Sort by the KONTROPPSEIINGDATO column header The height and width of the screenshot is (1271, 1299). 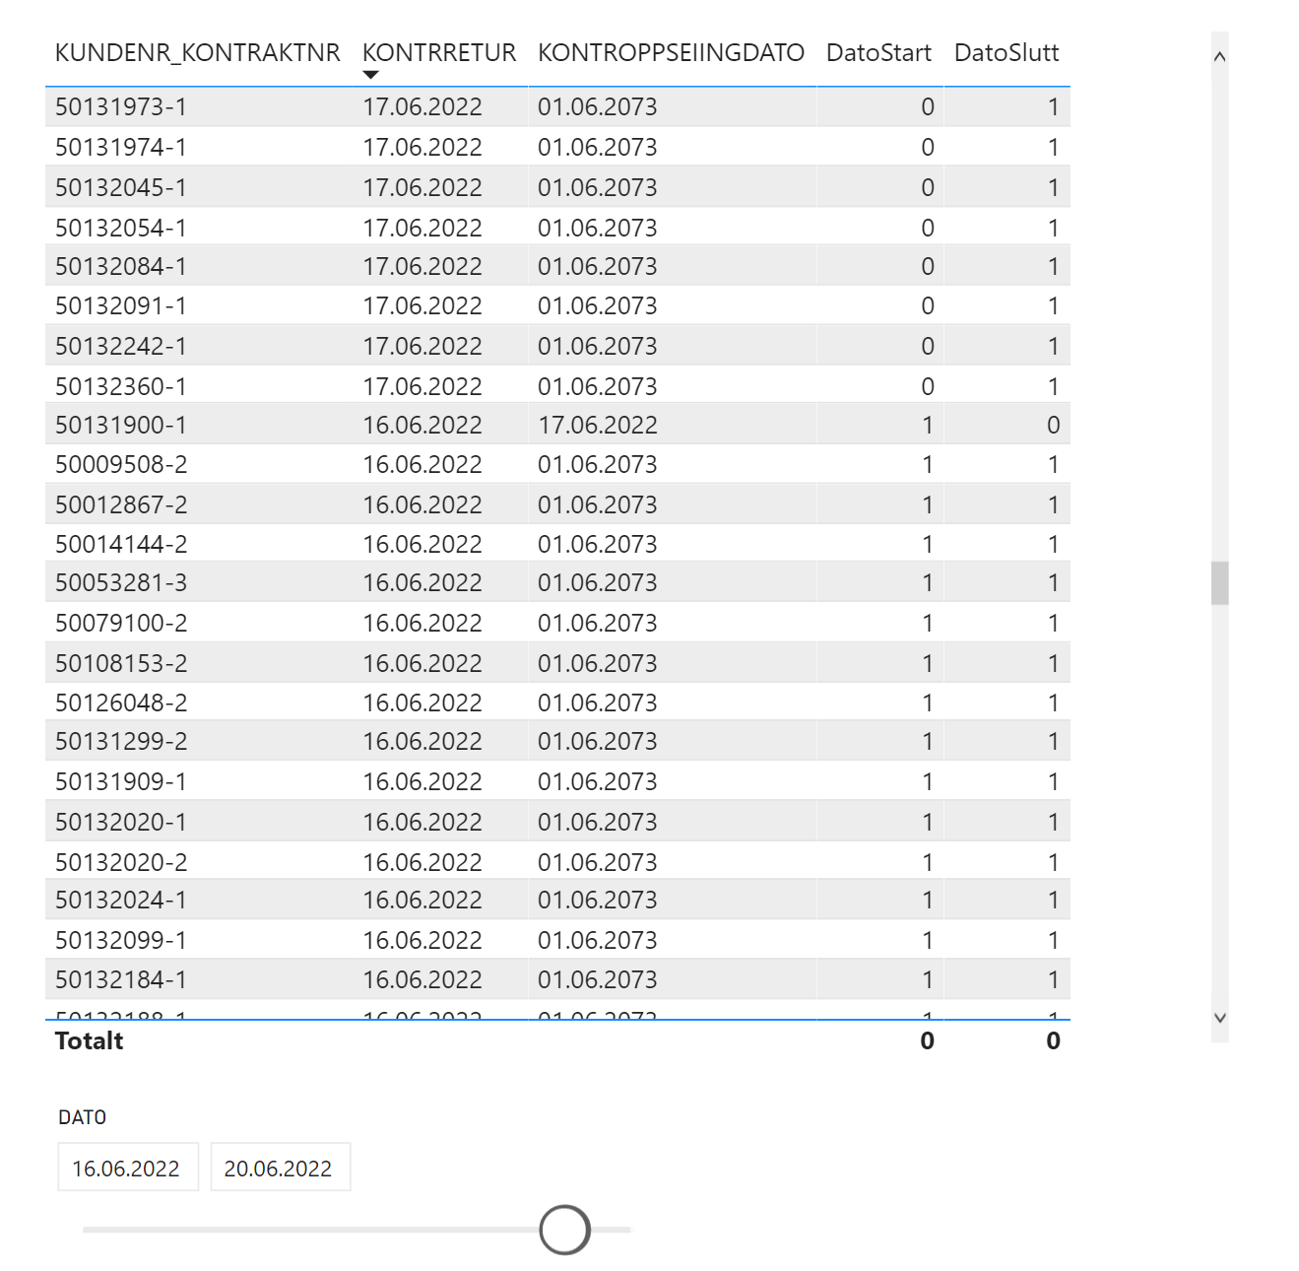[x=671, y=52]
